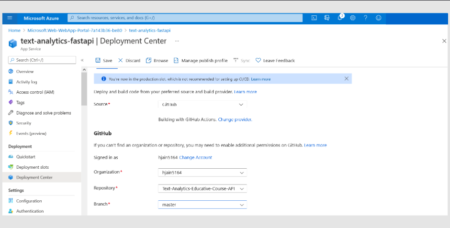The width and height of the screenshot is (450, 228).
Task: Open Quickstart under Deployment
Action: click(25, 157)
